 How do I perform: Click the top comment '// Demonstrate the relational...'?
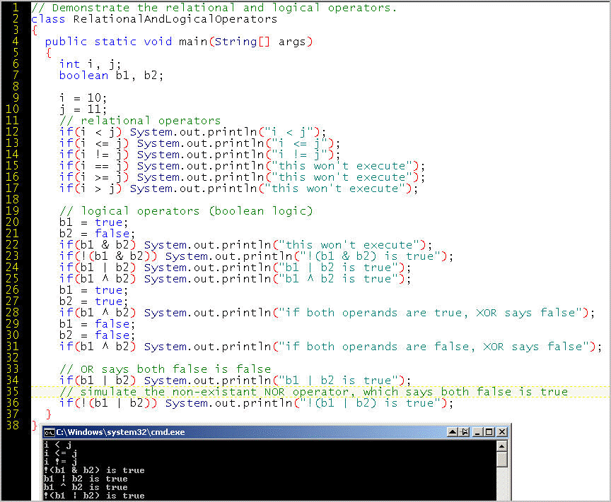pyautogui.click(x=214, y=8)
